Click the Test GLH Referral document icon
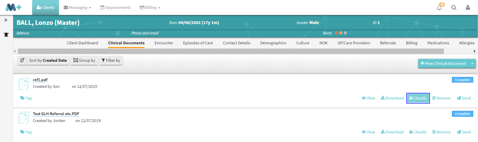This screenshot has width=478, height=142. (24, 118)
